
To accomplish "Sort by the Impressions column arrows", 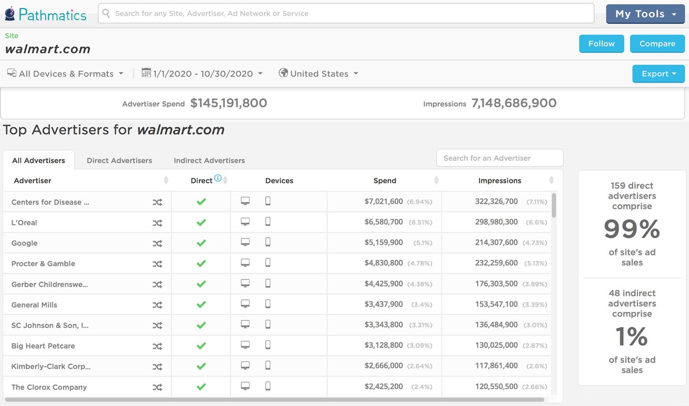I will pos(551,180).
